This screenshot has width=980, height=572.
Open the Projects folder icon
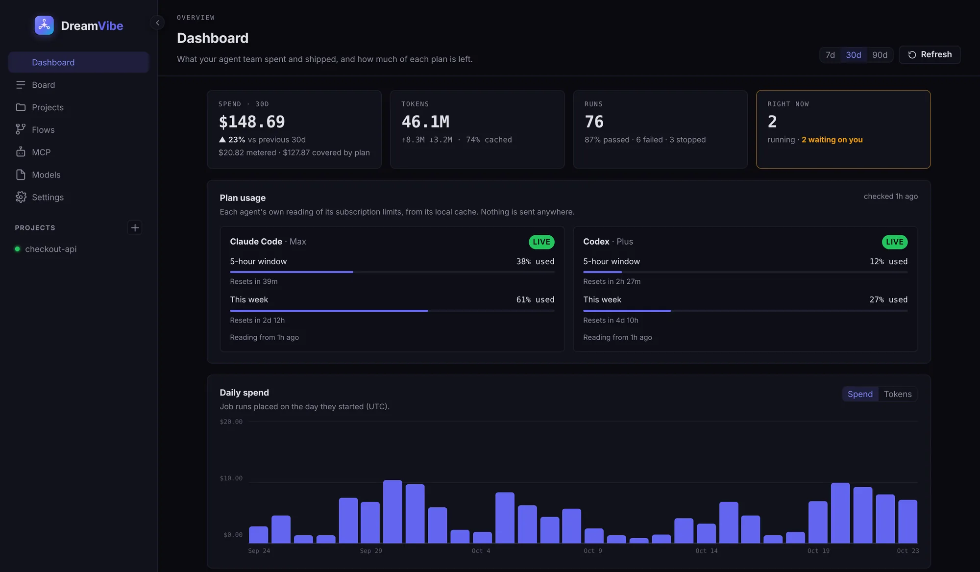tap(21, 107)
